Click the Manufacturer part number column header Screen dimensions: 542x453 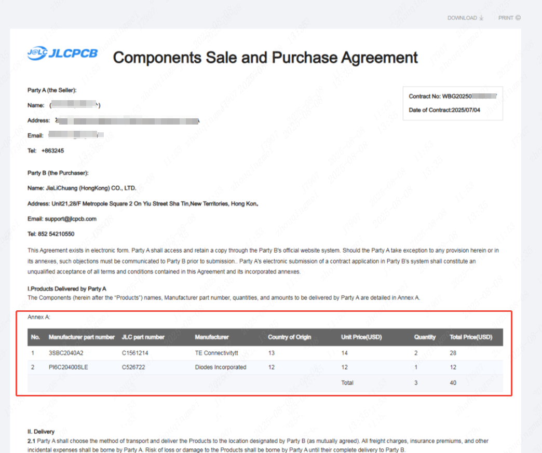[x=82, y=337]
